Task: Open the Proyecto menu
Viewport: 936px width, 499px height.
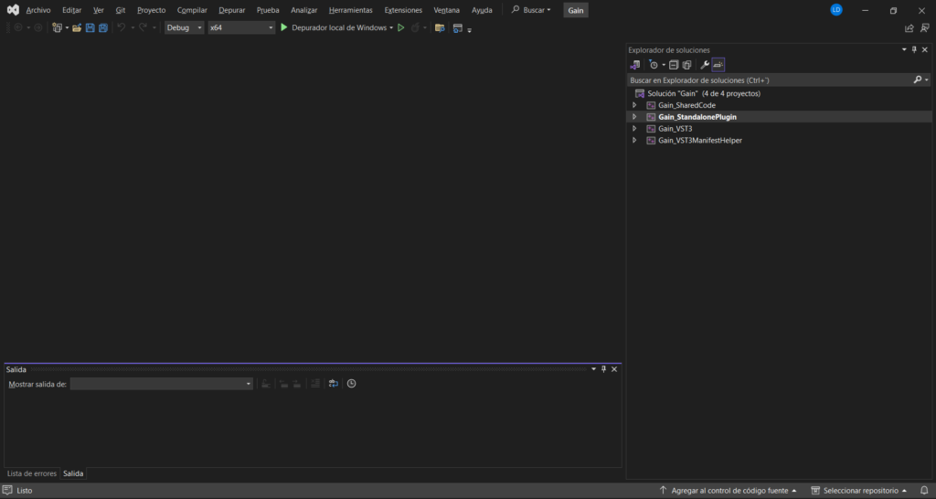Action: tap(152, 10)
